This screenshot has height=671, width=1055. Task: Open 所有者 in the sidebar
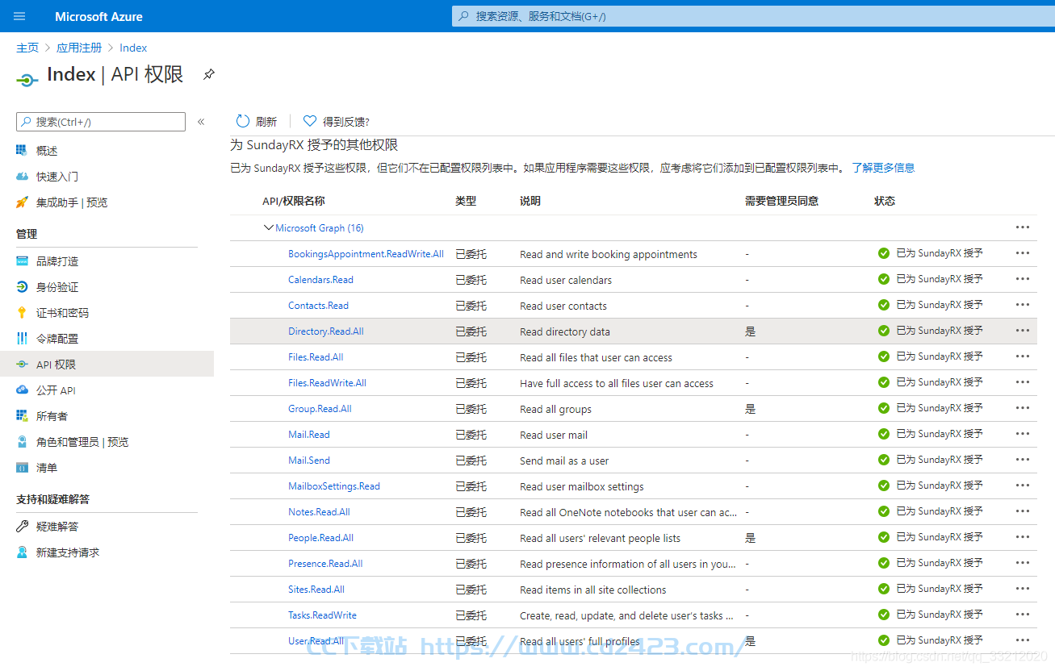tap(52, 416)
